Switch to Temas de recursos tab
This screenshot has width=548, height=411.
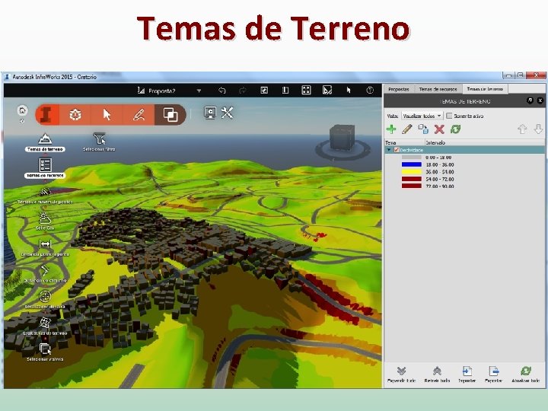pyautogui.click(x=438, y=89)
